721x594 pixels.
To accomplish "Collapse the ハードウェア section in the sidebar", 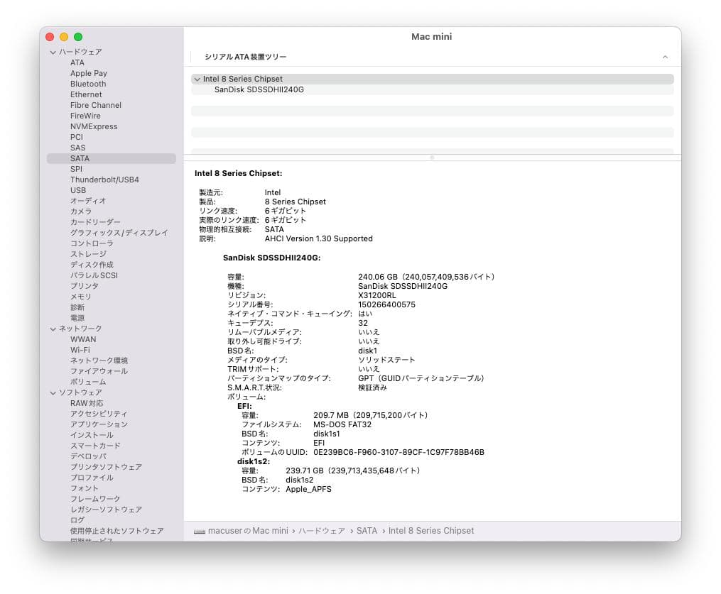I will [53, 52].
